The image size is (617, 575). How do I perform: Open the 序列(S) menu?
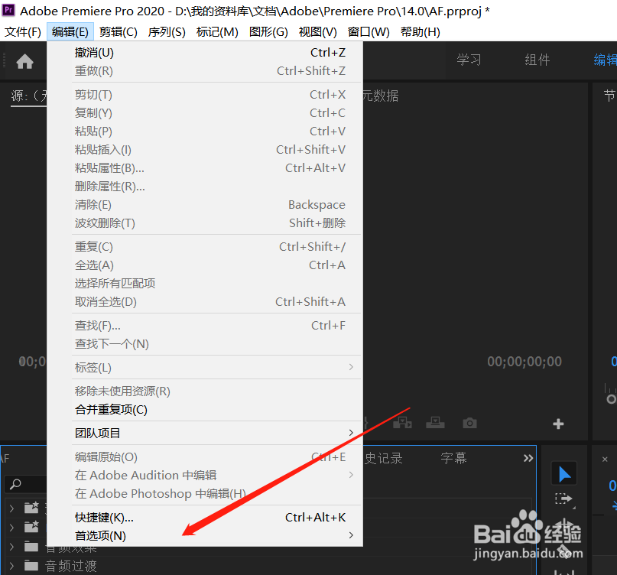[x=167, y=32]
